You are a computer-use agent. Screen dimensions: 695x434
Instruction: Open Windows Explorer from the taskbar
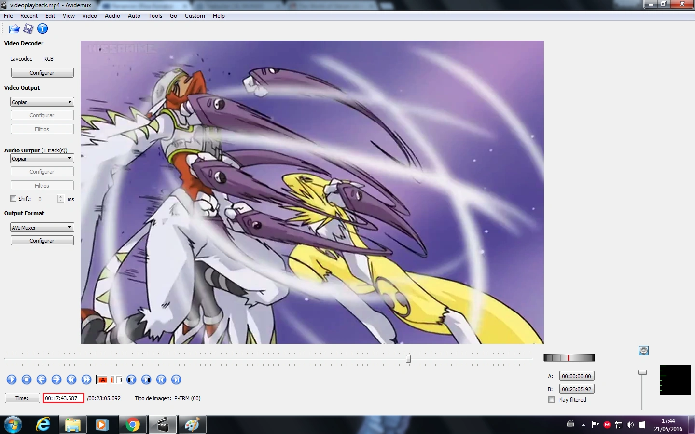tap(72, 425)
